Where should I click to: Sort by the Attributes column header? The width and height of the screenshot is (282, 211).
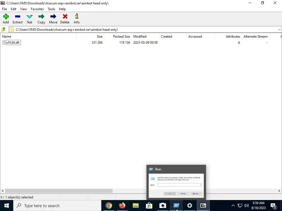pos(228,37)
